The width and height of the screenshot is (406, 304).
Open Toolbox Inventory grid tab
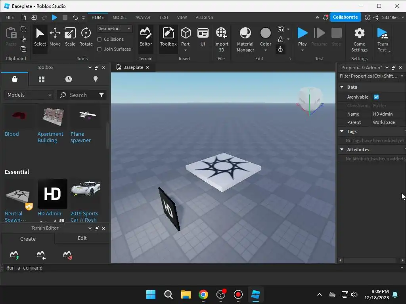(42, 79)
